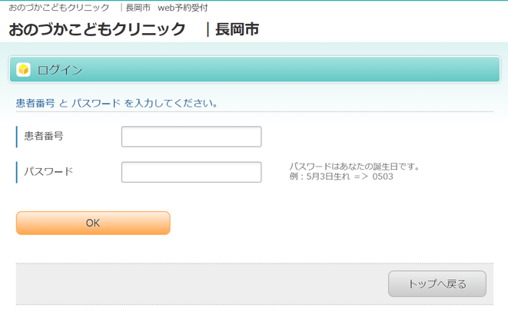
Task: Focus the パスワード input field
Action: pyautogui.click(x=191, y=172)
